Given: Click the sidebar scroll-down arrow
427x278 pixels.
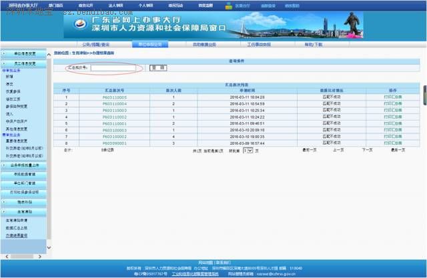Looking at the screenshot, I should click(x=48, y=247).
